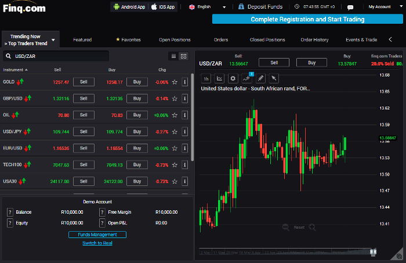The image size is (406, 263).
Task: Click Switch to Real link
Action: (97, 243)
